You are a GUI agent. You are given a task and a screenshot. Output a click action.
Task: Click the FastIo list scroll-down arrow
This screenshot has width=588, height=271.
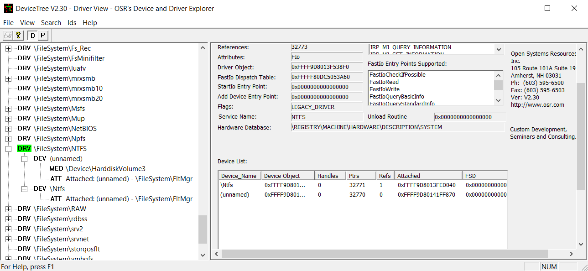[498, 100]
